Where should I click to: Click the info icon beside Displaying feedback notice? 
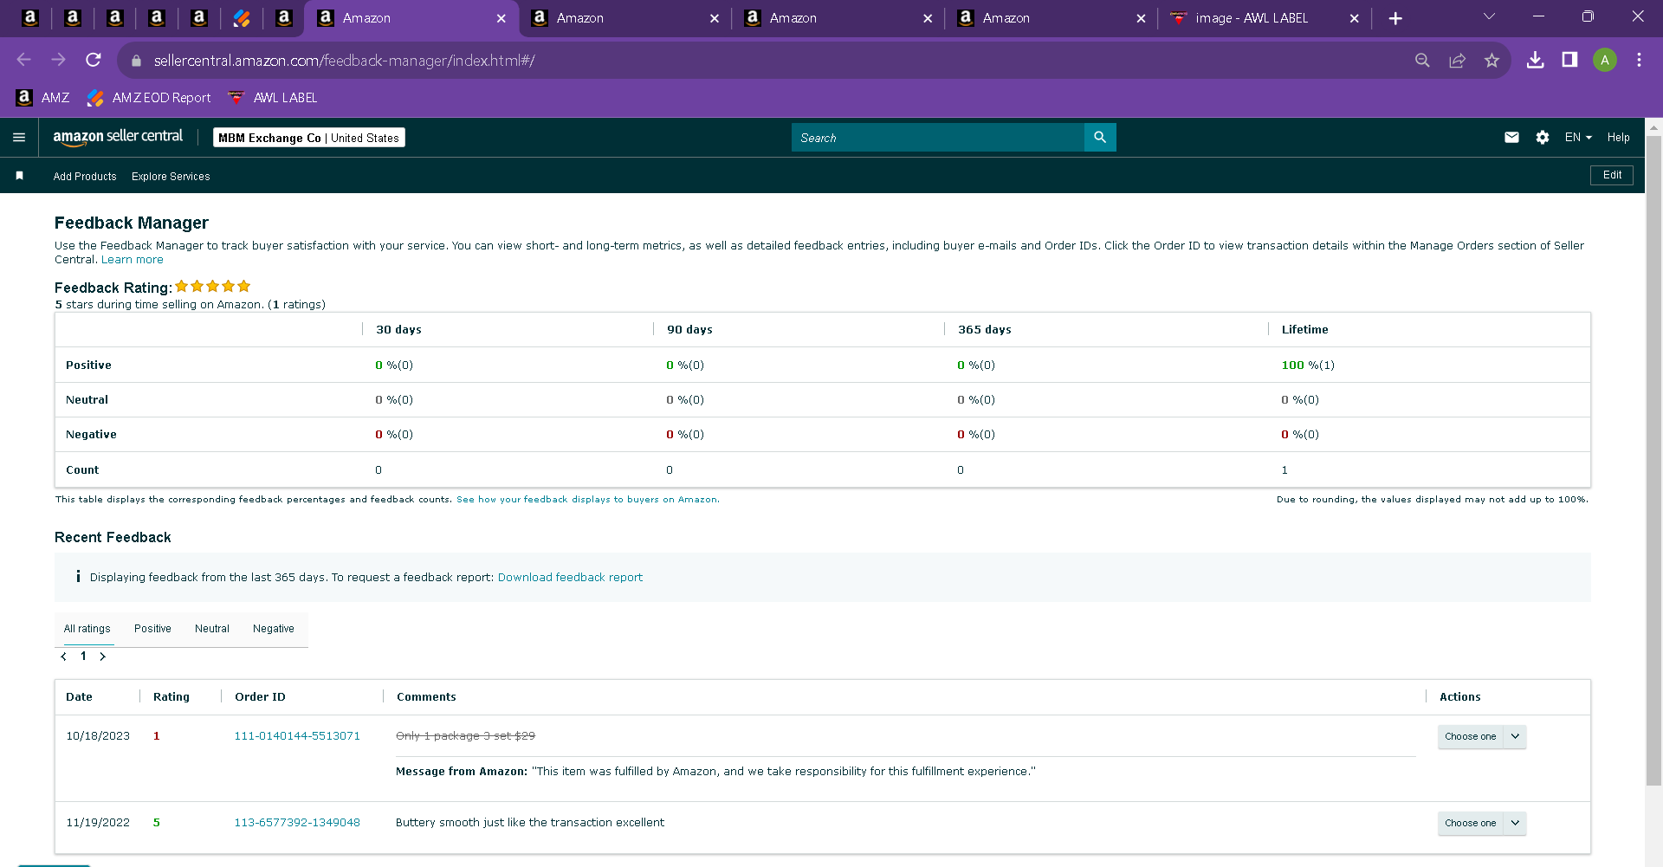click(x=78, y=577)
